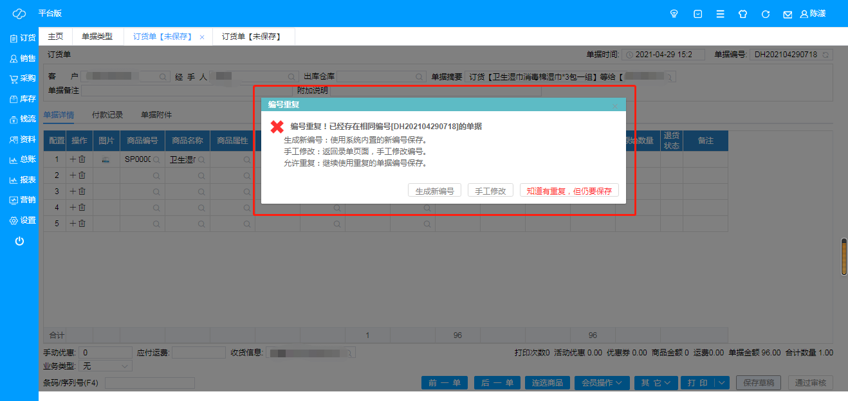Image resolution: width=848 pixels, height=401 pixels.
Task: Click the lightbulb icon in top bar
Action: click(674, 13)
